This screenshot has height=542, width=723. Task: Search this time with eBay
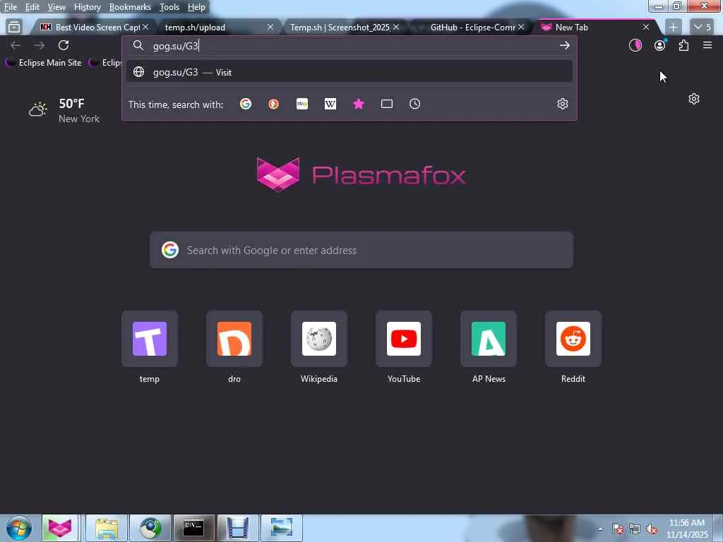click(x=302, y=104)
